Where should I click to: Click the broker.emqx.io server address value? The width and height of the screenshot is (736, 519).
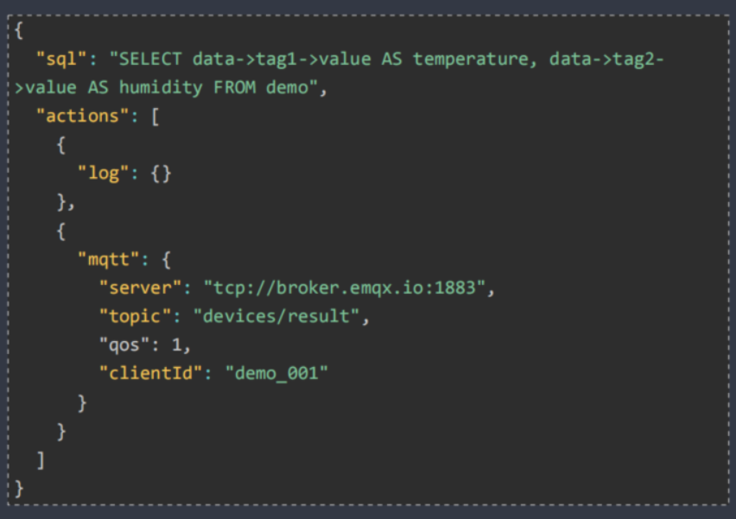click(x=345, y=288)
